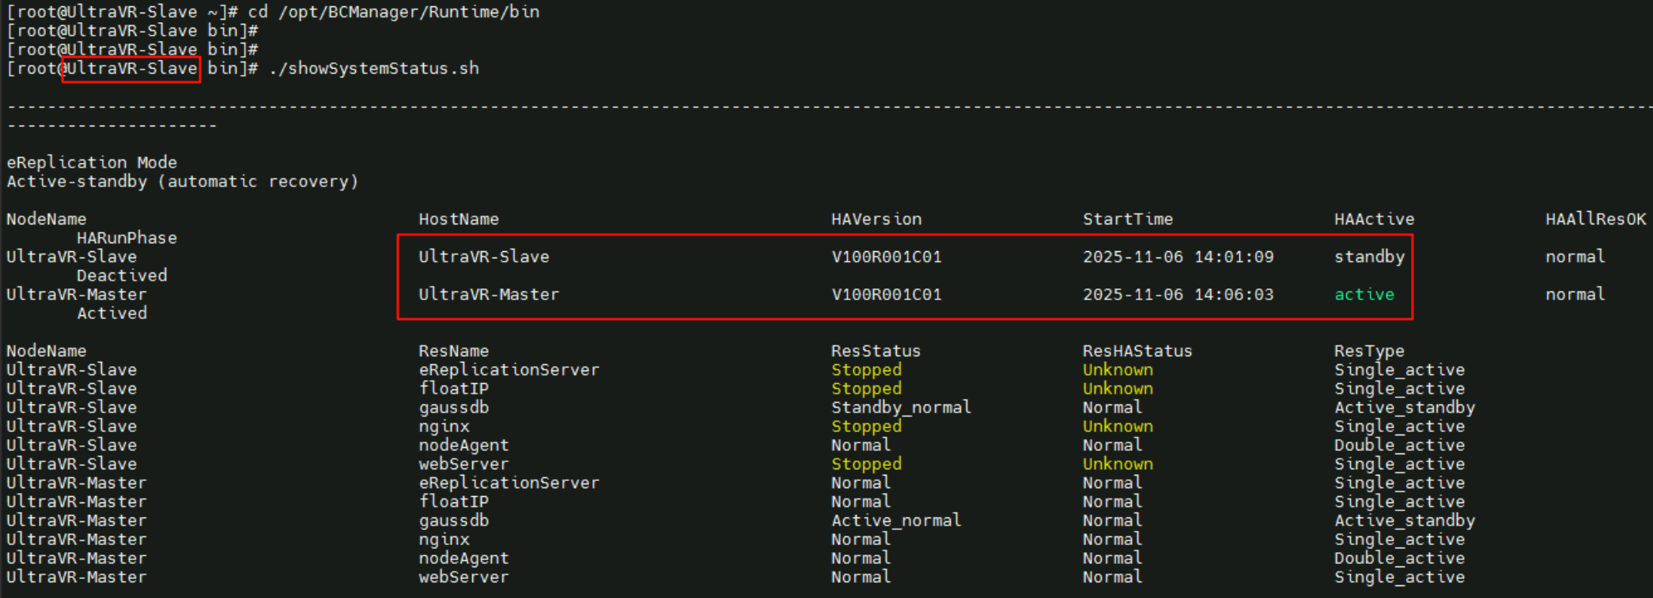1653x598 pixels.
Task: Click the HAAllResOK column header
Action: tap(1595, 219)
